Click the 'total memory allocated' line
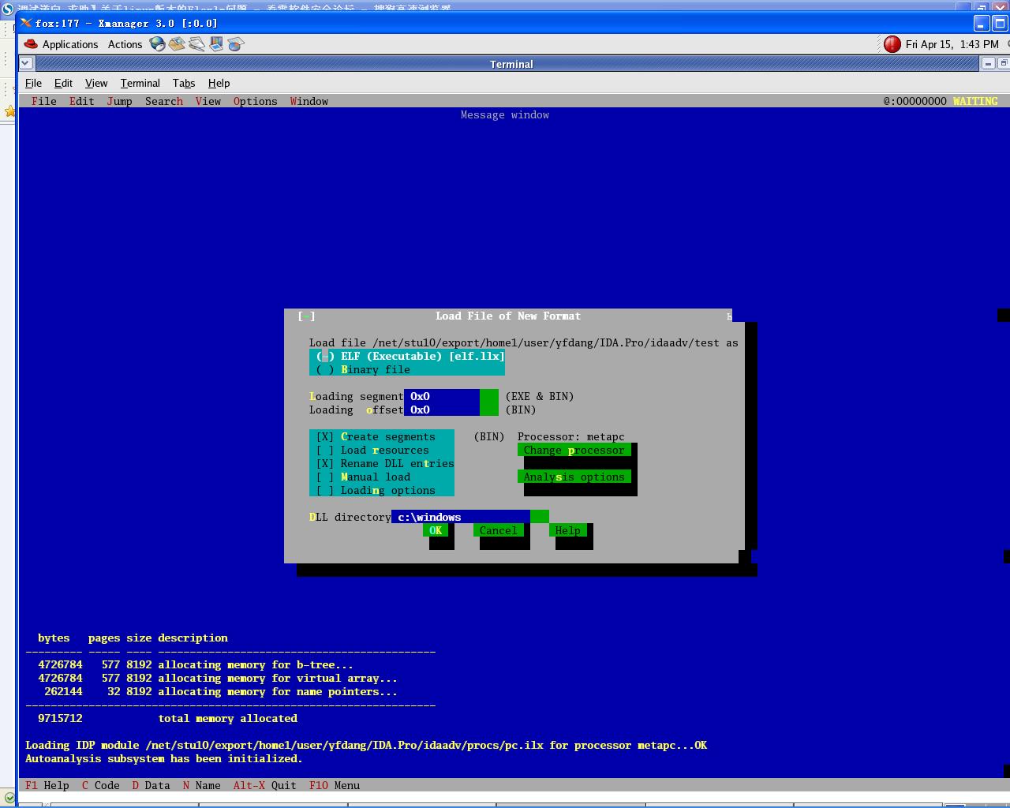The width and height of the screenshot is (1010, 808). (227, 718)
